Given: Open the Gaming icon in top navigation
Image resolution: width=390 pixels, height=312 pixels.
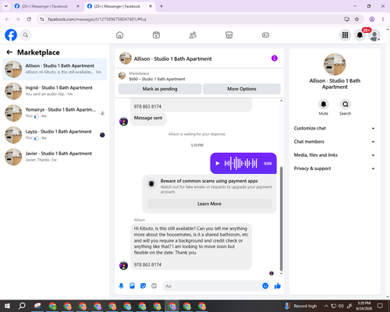Looking at the screenshot, I should tap(265, 35).
